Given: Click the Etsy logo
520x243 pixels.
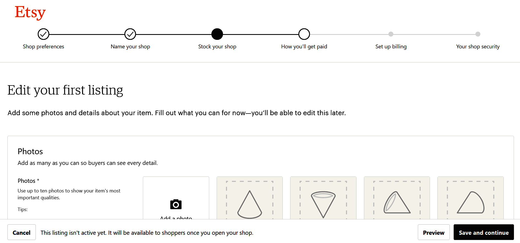Looking at the screenshot, I should coord(30,12).
